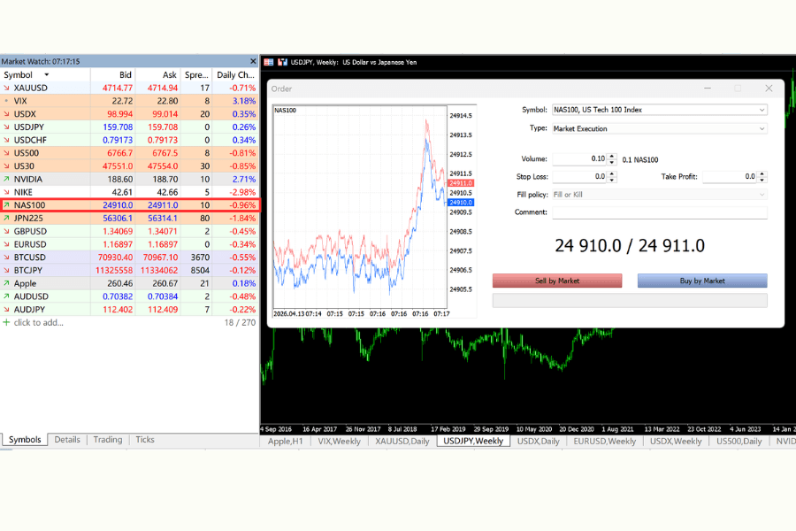Click the trend arrow next to Apple symbol
796x531 pixels.
7,283
